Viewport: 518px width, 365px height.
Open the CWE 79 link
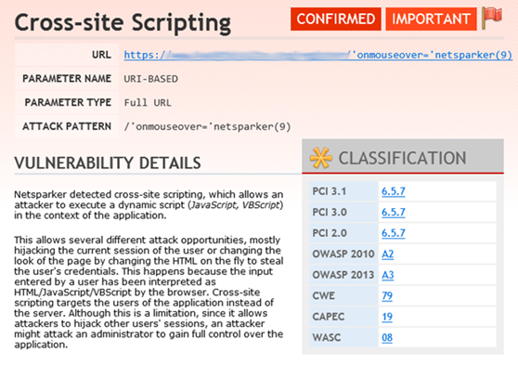click(x=387, y=295)
